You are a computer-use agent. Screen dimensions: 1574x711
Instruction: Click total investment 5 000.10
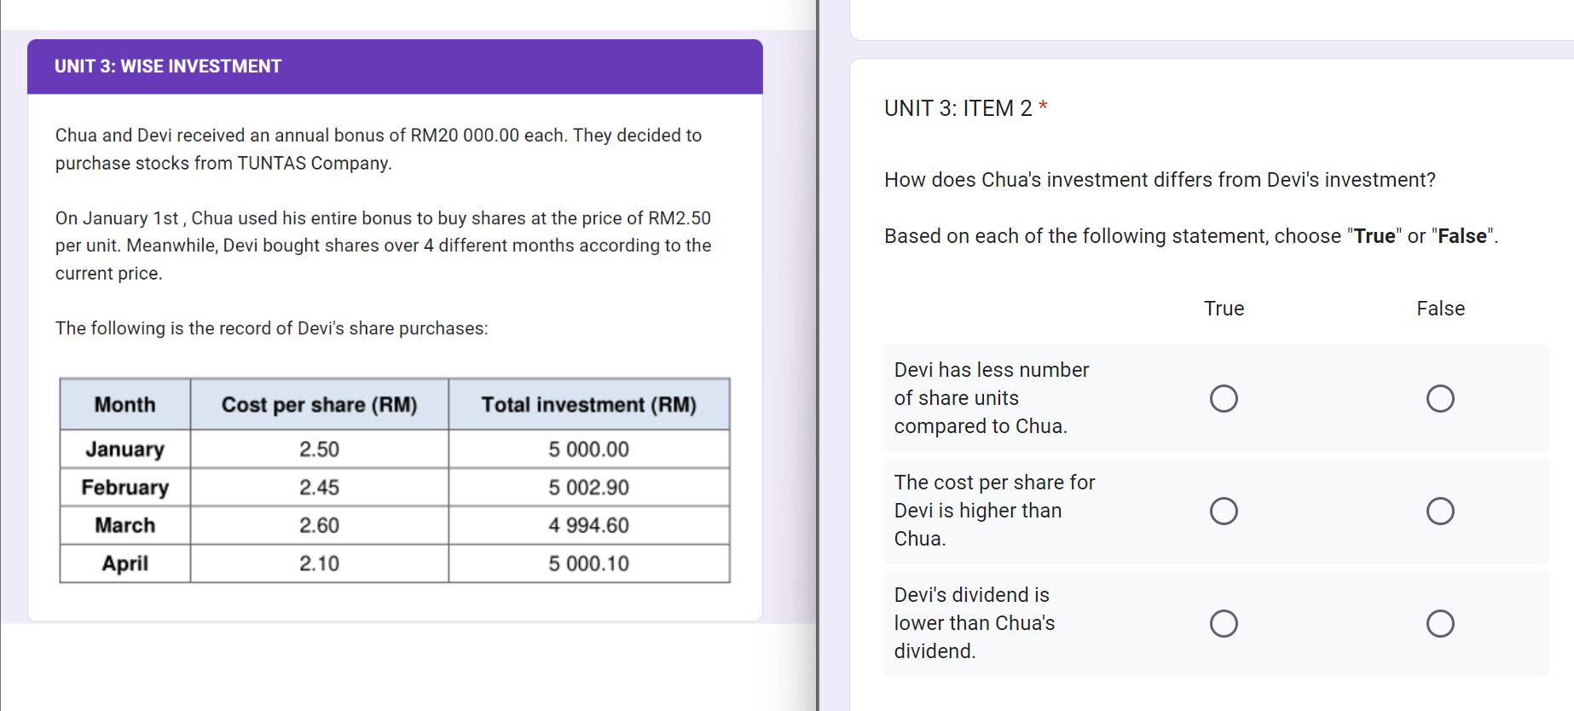tap(589, 564)
